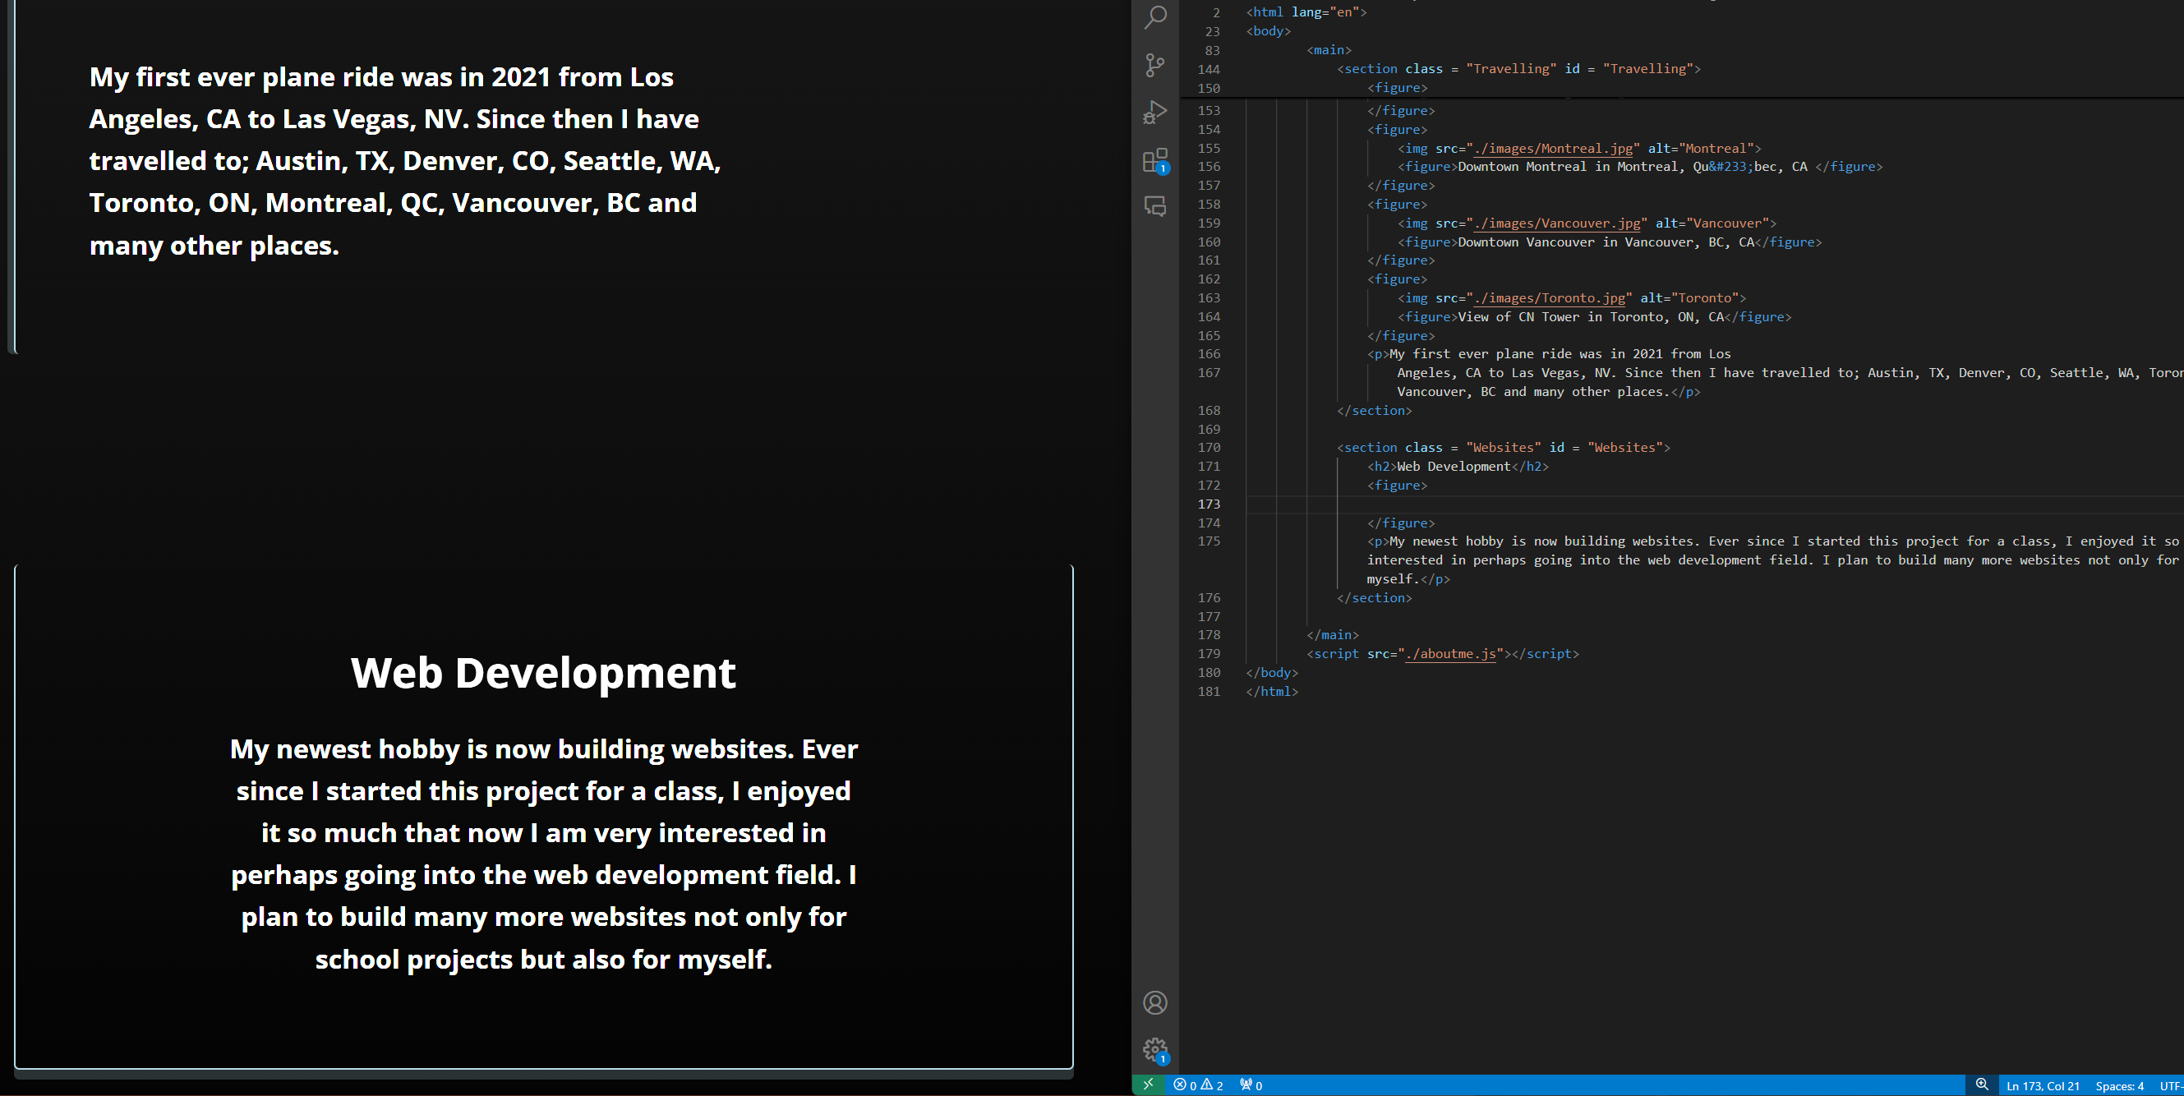2184x1096 pixels.
Task: Click closing figure tag on line 174
Action: [1401, 523]
